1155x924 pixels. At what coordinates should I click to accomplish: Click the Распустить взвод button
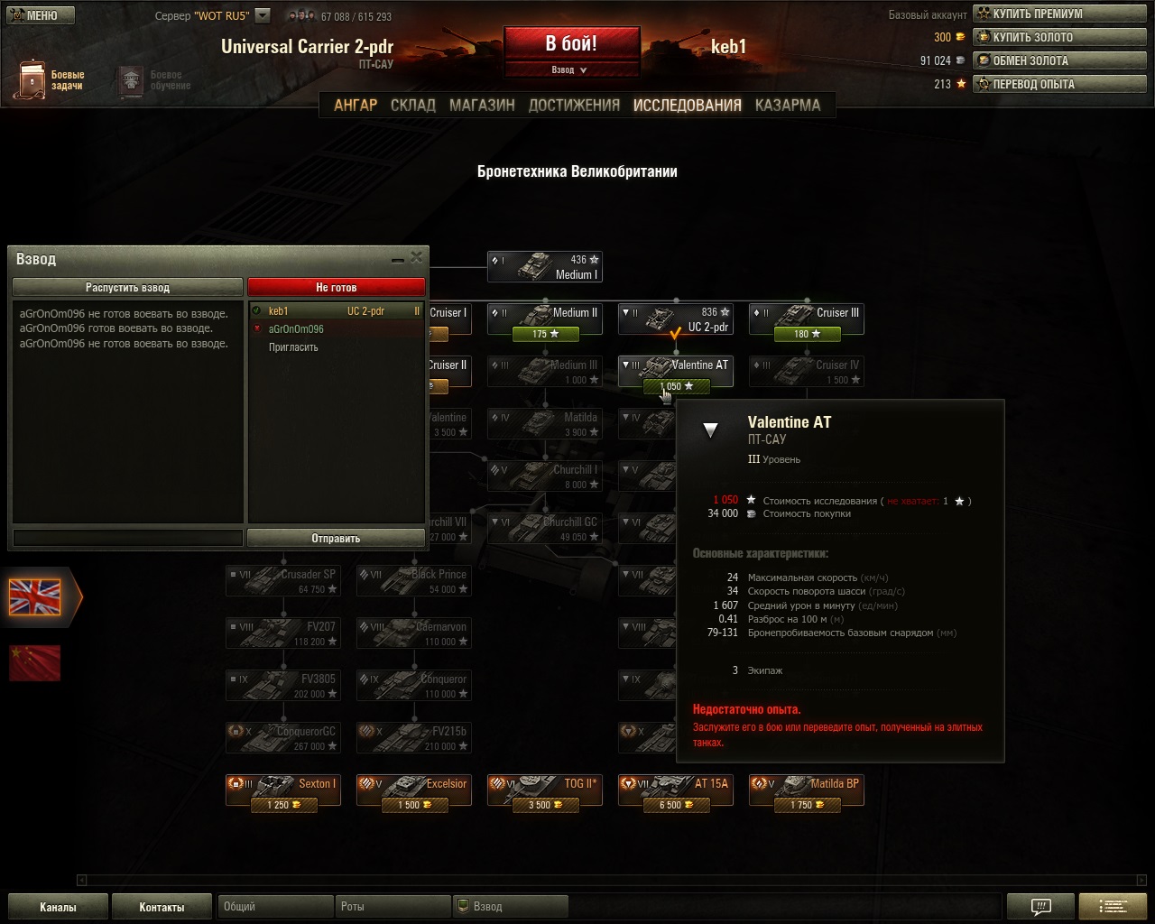pos(127,287)
